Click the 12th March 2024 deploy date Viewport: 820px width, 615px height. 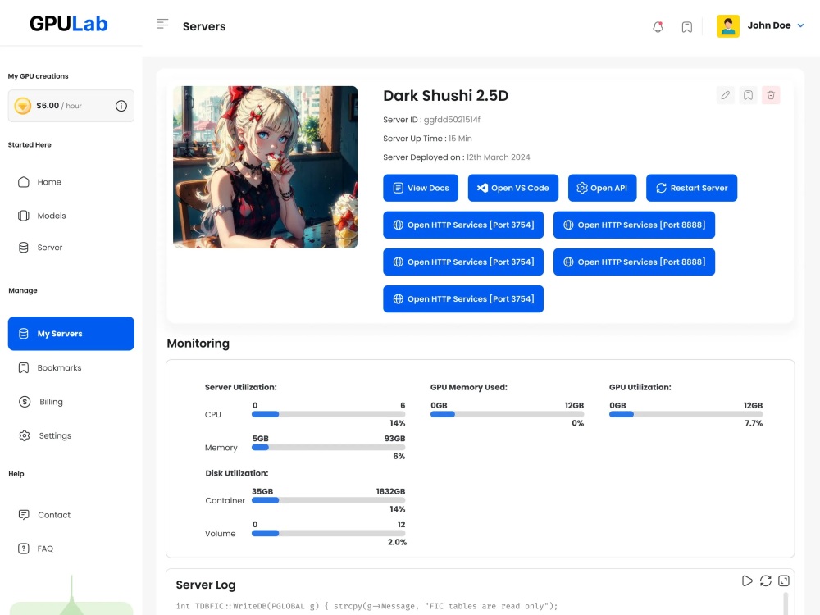click(x=498, y=157)
